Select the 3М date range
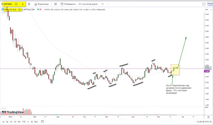Viewport: 213px width, 125px height. pos(15,122)
